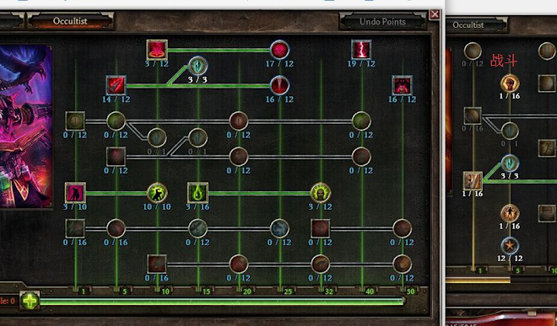
Task: Click the Occultist class portrait artwork
Action: click(x=26, y=126)
